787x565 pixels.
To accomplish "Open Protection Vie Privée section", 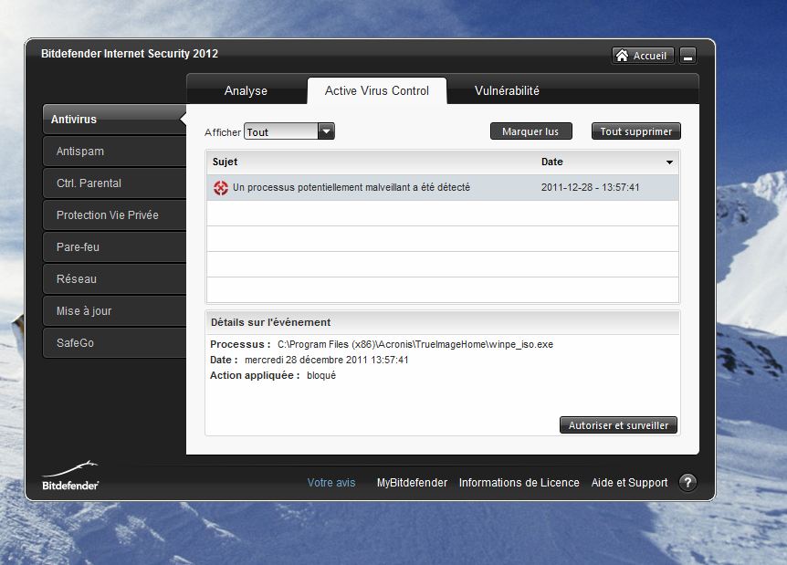I will tap(114, 215).
